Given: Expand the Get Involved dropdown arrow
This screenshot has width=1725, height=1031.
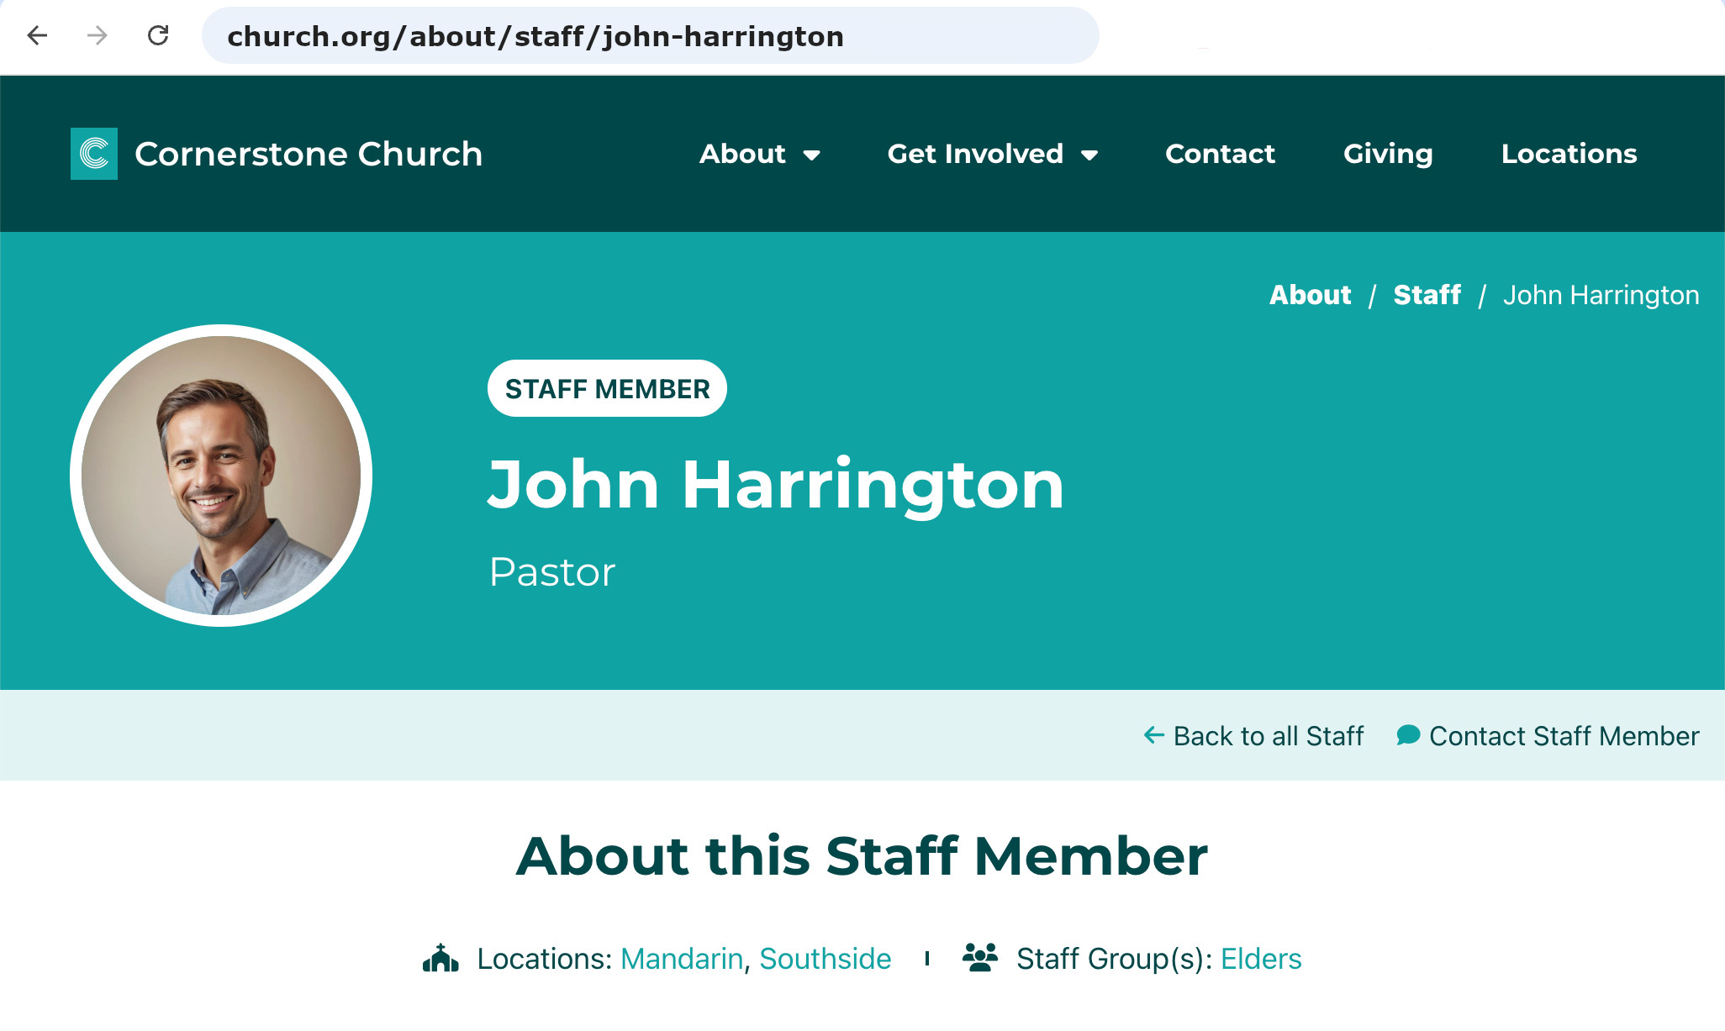Looking at the screenshot, I should 1089,155.
